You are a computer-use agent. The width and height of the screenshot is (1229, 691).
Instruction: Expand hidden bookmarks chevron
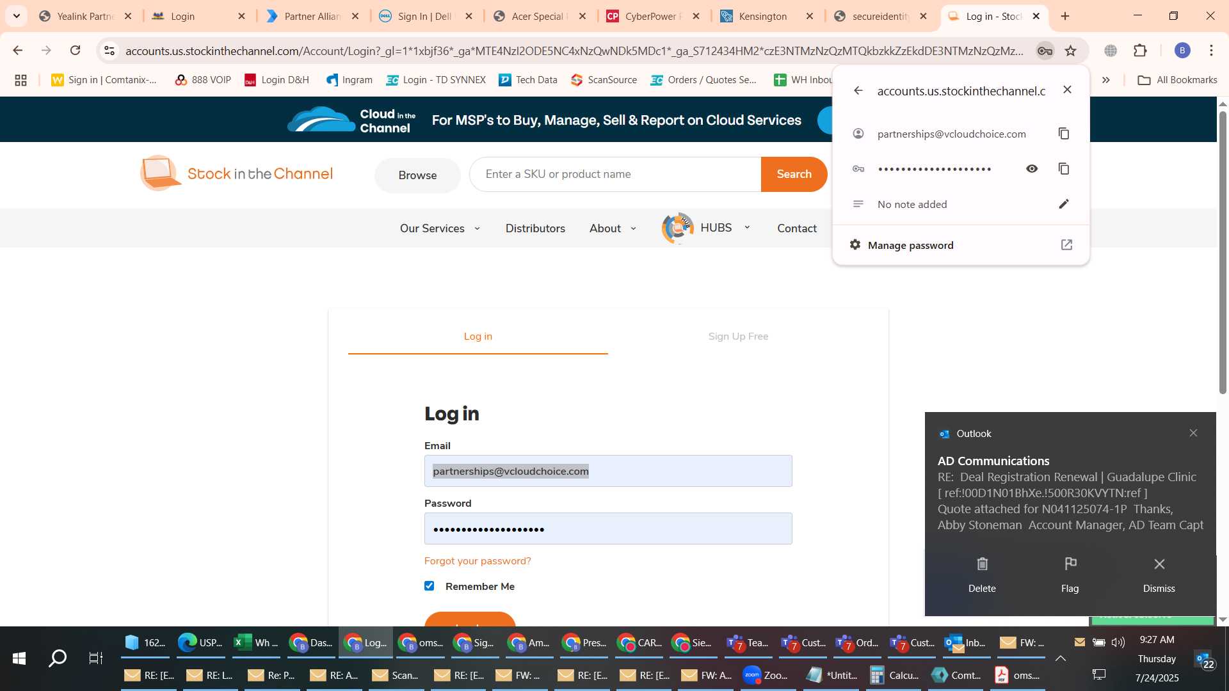click(x=1105, y=80)
